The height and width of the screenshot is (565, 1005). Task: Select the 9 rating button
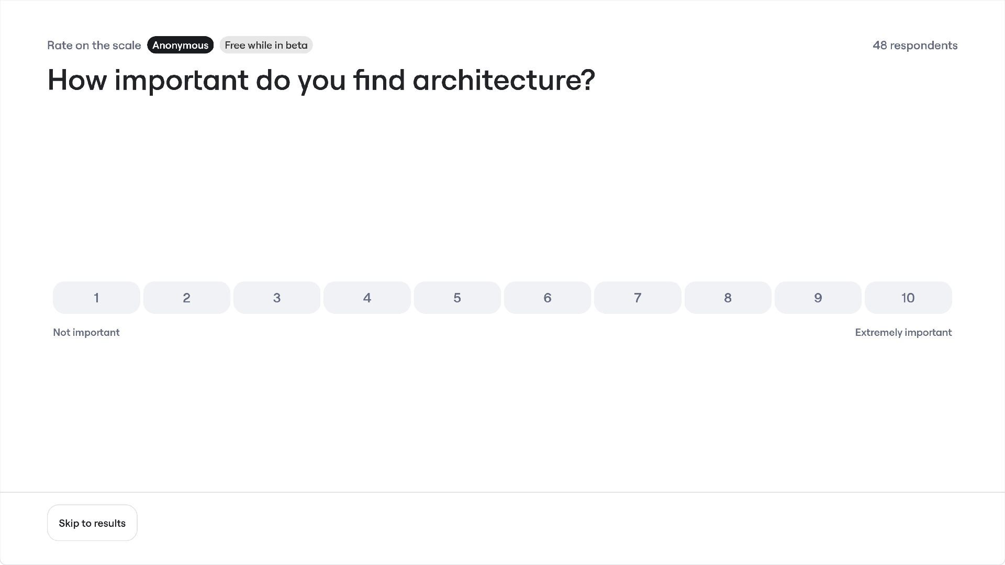(x=818, y=298)
